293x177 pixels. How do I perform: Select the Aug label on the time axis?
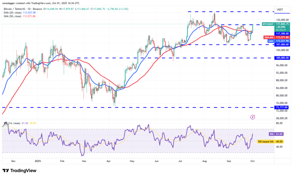(204, 159)
